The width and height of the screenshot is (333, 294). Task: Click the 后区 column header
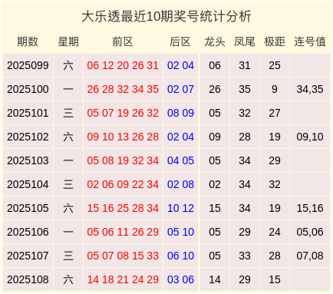click(180, 41)
